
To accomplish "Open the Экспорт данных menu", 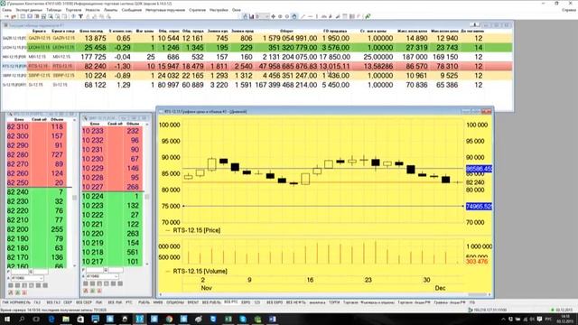I will tap(29, 10).
